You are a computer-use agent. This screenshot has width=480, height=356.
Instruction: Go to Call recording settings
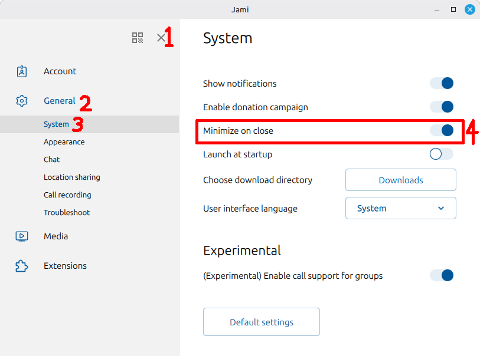tap(67, 195)
